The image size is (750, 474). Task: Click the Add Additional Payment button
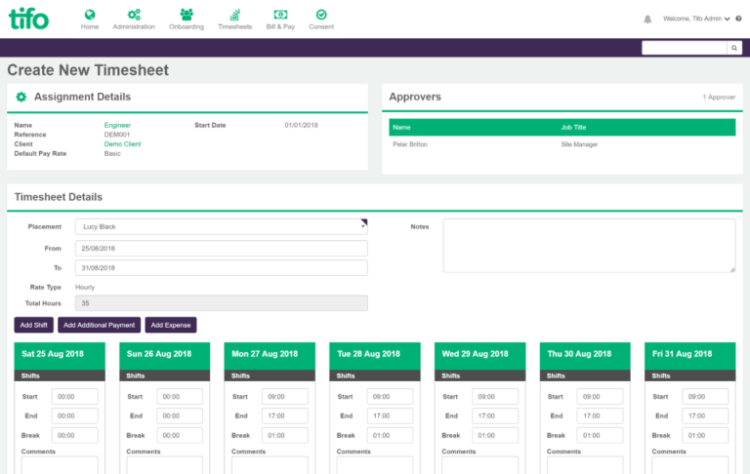pyautogui.click(x=99, y=325)
